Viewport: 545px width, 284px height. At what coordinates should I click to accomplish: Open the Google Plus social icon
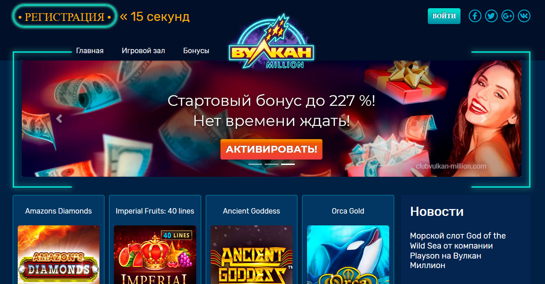point(508,16)
